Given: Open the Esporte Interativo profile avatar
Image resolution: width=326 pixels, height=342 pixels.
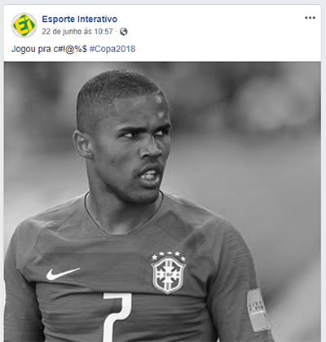Looking at the screenshot, I should 24,25.
